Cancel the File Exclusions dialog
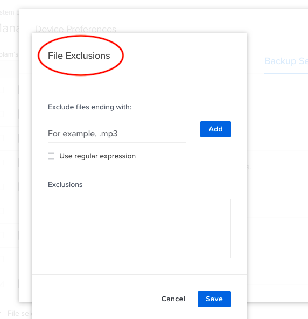 pos(173,299)
